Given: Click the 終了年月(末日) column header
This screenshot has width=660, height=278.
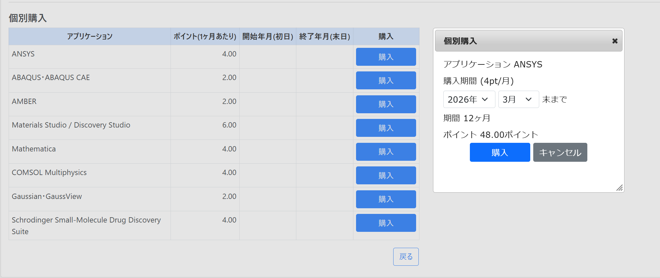Looking at the screenshot, I should (x=325, y=37).
